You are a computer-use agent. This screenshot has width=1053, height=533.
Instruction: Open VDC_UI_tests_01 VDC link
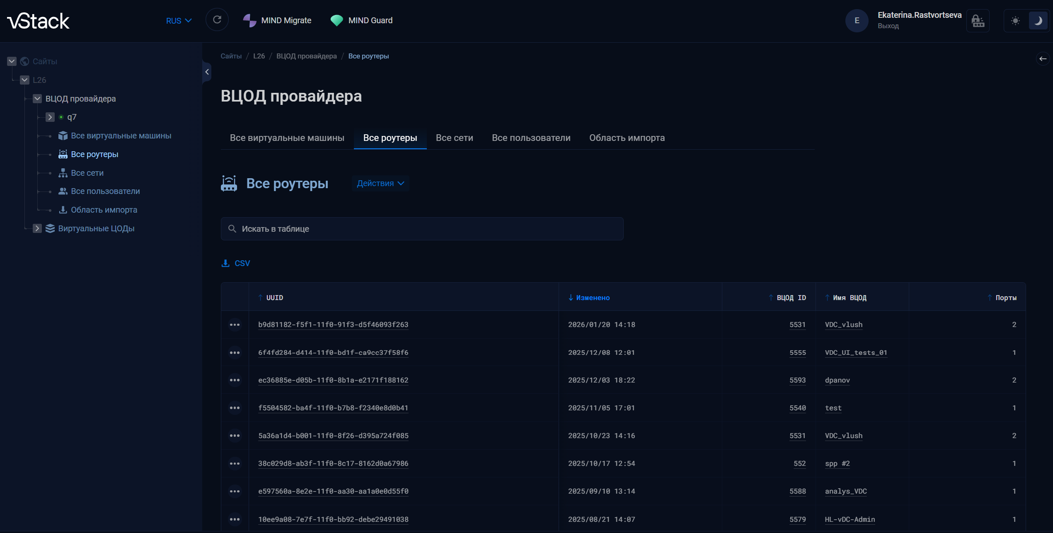coord(856,353)
